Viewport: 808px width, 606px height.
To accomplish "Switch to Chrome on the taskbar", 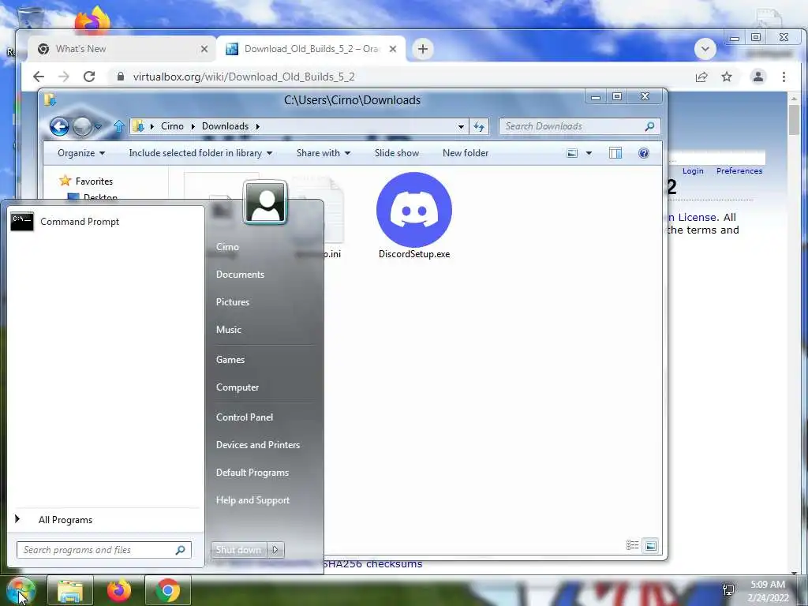I will click(168, 590).
